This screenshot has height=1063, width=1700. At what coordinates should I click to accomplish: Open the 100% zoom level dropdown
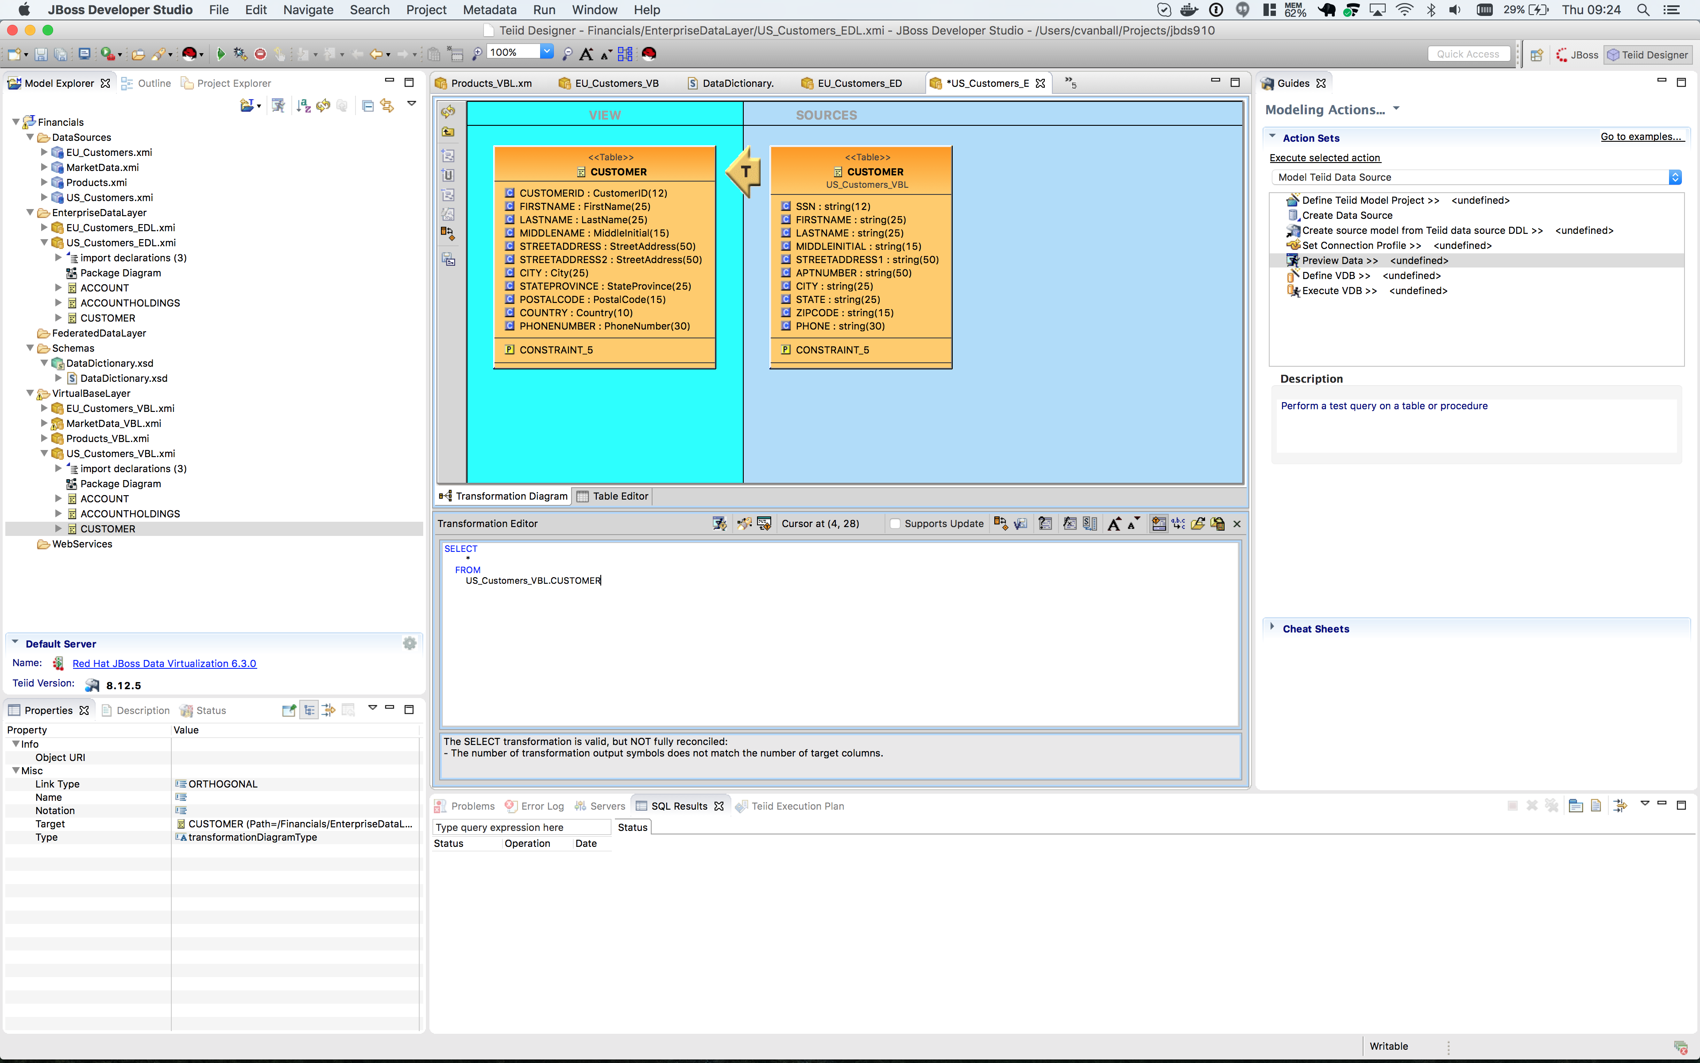click(547, 52)
